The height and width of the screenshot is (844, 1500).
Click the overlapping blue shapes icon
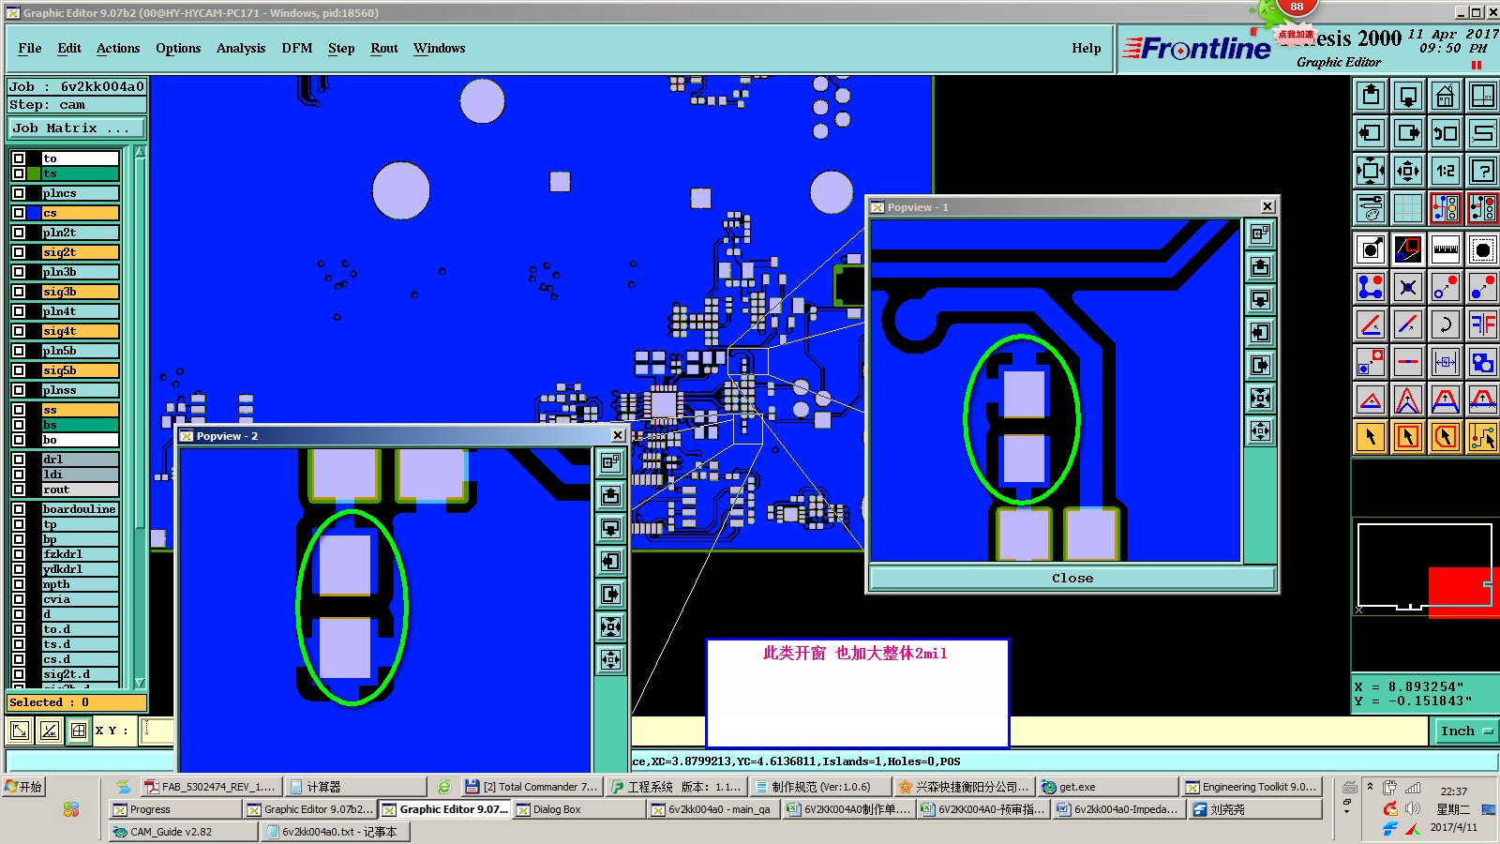[x=1483, y=362]
